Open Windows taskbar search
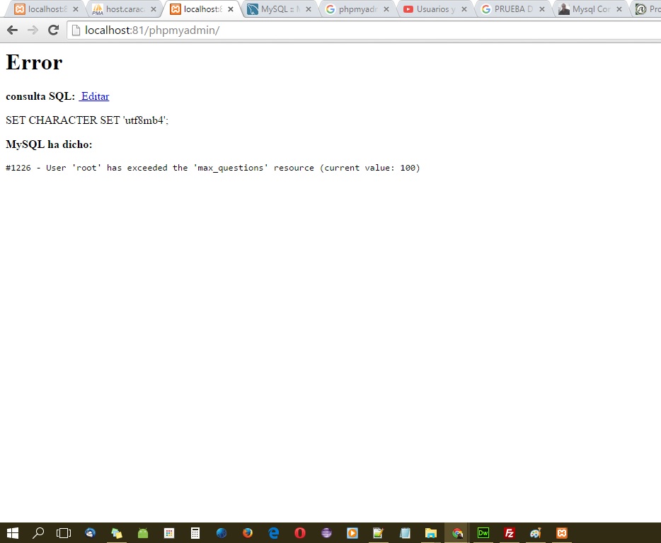 38,533
